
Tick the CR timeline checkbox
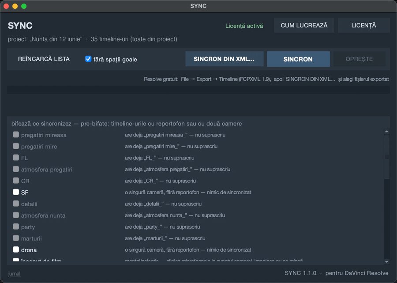coord(16,181)
